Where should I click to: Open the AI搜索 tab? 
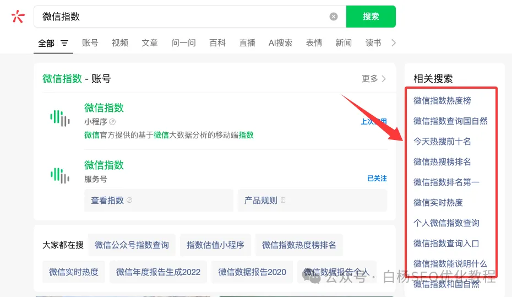280,43
